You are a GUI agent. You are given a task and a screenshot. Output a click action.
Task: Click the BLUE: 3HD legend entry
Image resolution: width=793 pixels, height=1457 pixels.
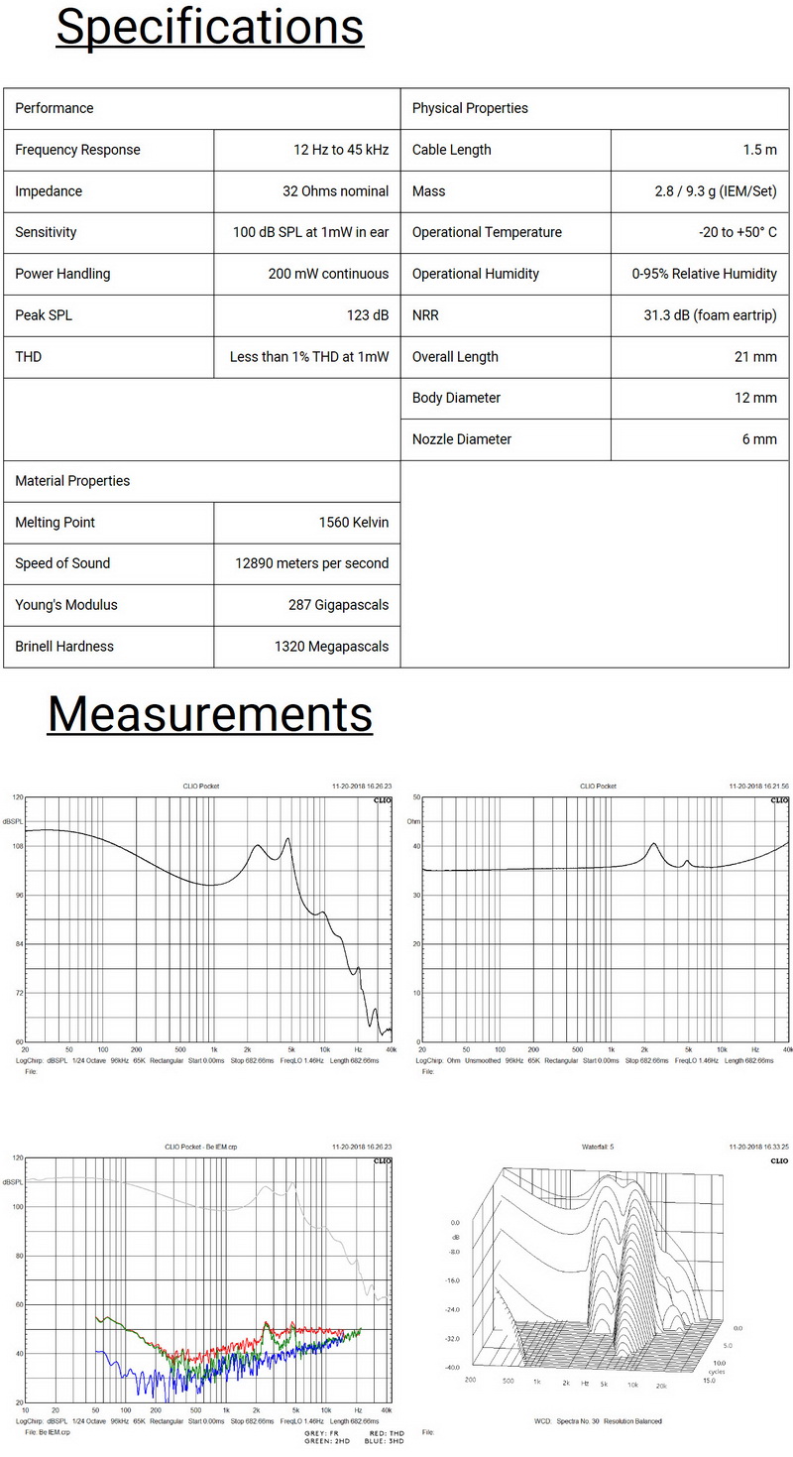384,1441
